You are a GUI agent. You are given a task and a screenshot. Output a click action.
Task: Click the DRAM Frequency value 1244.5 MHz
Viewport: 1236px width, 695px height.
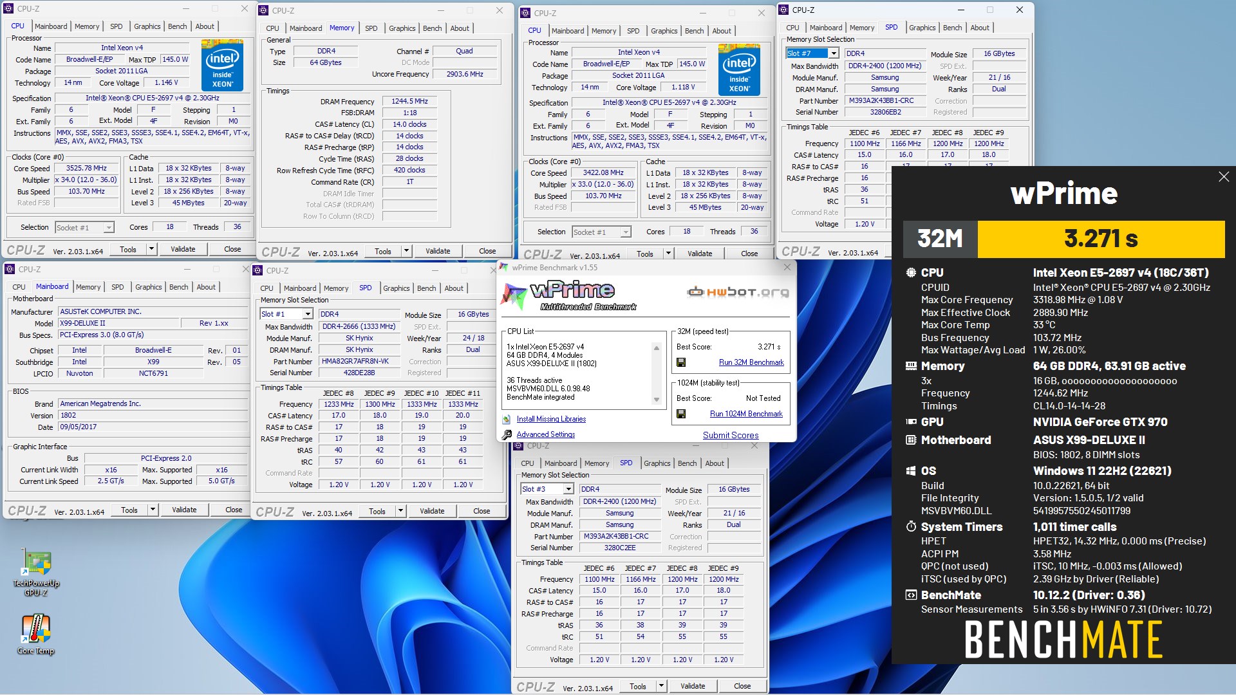coord(409,101)
